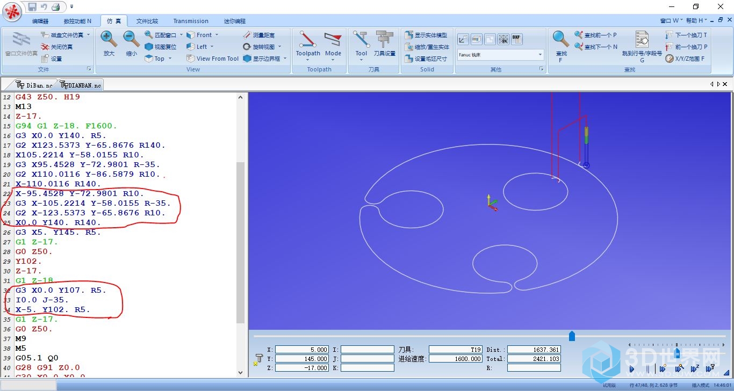This screenshot has width=734, height=391.
Task: Click the pause simulation button
Action: (647, 369)
